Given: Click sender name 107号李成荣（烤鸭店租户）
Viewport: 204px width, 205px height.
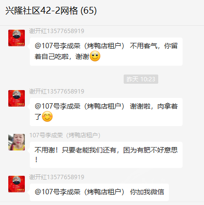Looking at the screenshot, I should pos(65,135).
